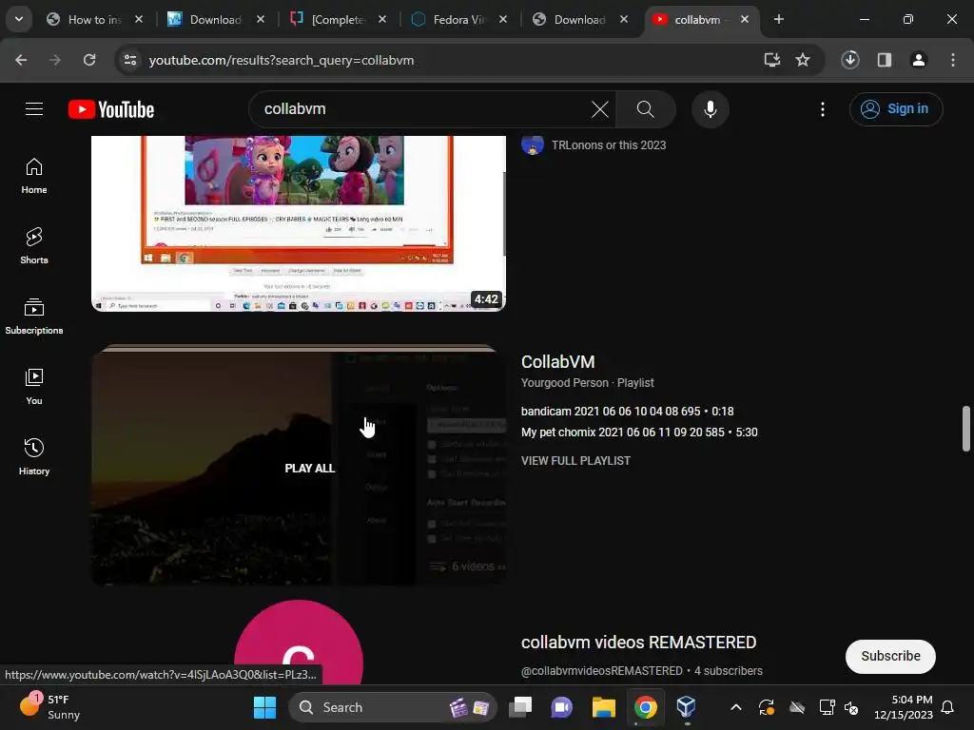
Task: Close the 'Fedora Vir' tab
Action: 503,20
